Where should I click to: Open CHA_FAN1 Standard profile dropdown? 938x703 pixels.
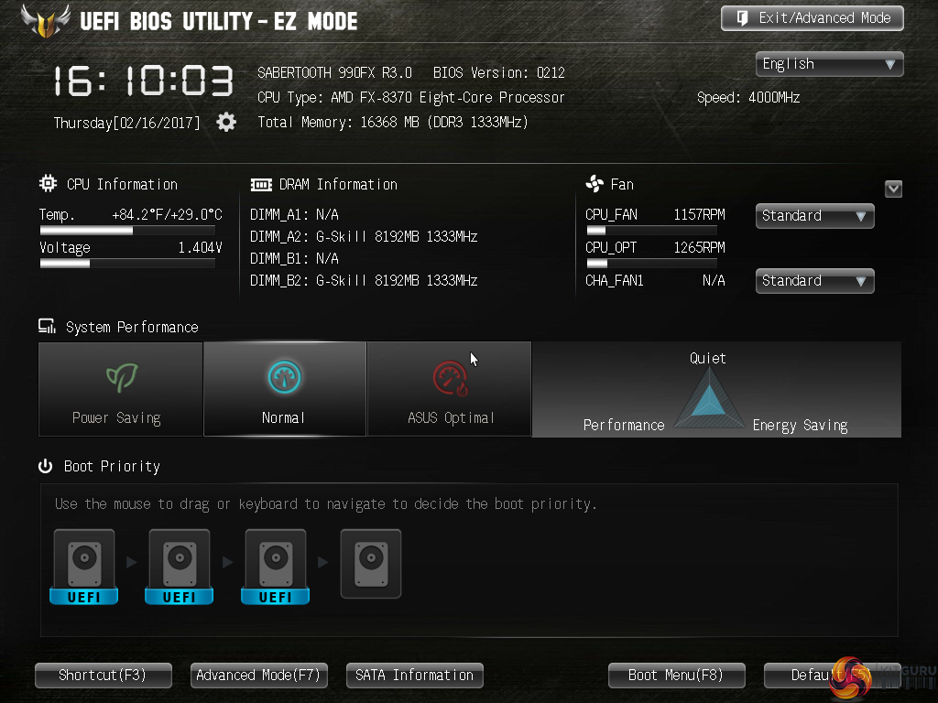(x=814, y=281)
